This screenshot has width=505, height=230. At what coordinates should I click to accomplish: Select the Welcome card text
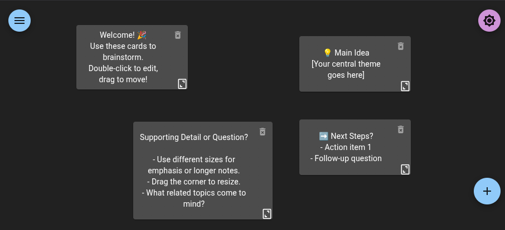[x=123, y=57]
